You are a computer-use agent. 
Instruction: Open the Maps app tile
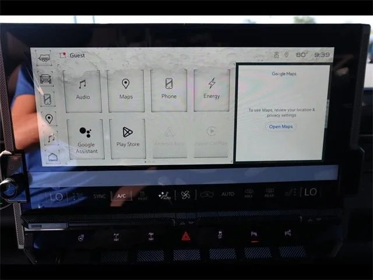tap(126, 91)
